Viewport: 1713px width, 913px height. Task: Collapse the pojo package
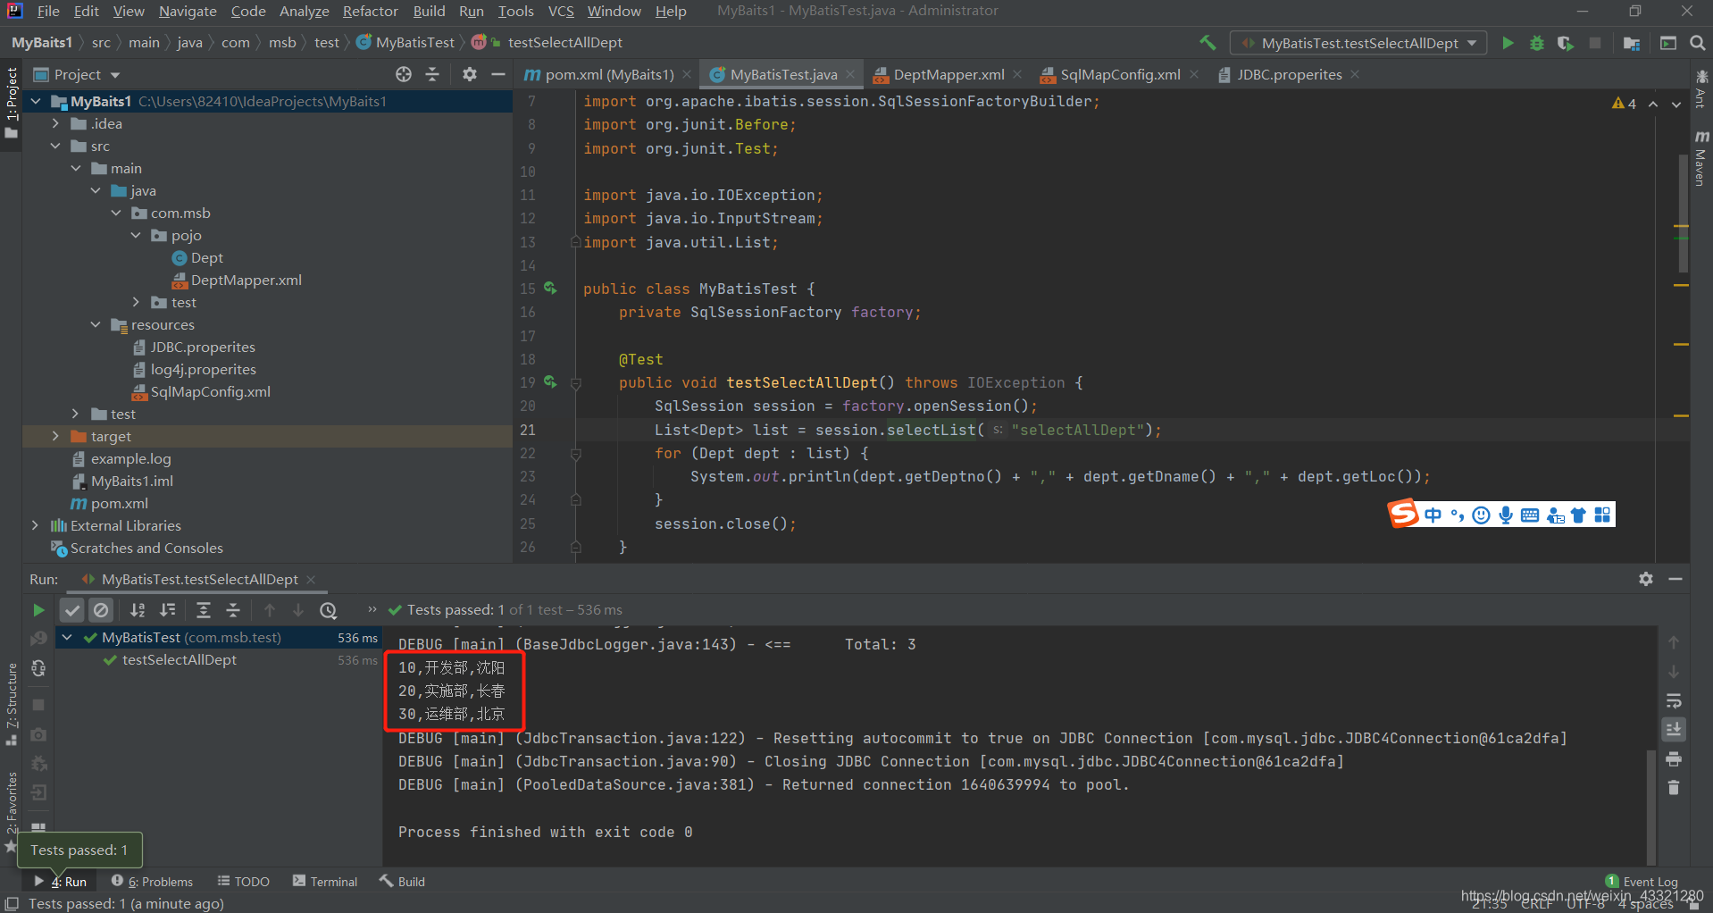(x=136, y=235)
